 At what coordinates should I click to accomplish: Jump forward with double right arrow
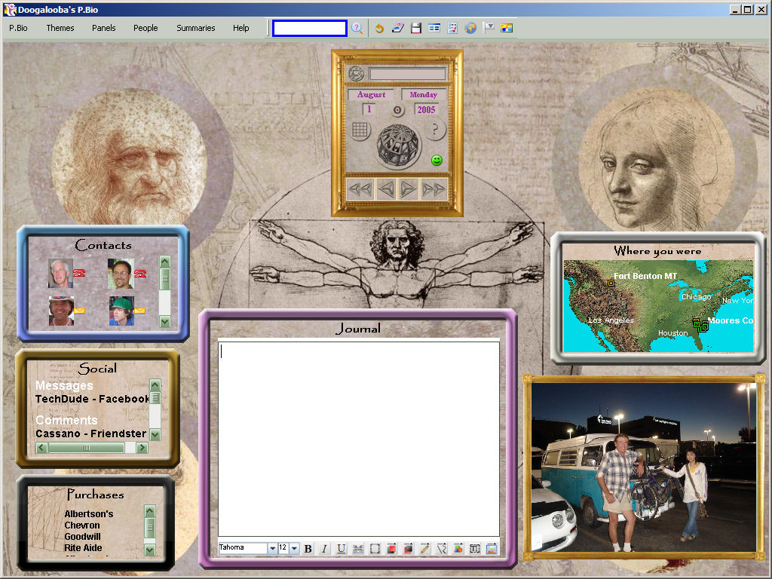tap(433, 189)
